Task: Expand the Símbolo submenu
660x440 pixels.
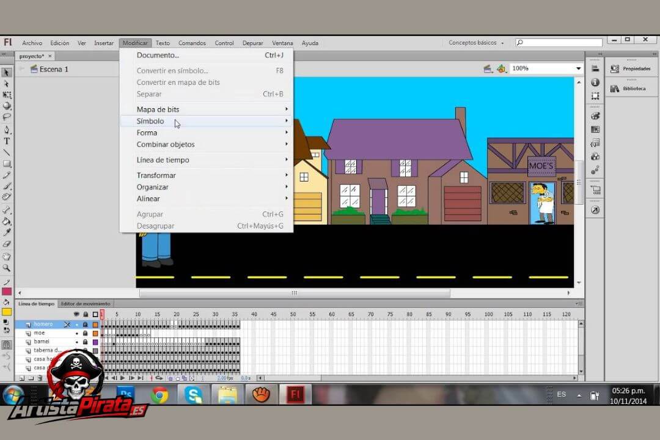Action: coord(207,121)
